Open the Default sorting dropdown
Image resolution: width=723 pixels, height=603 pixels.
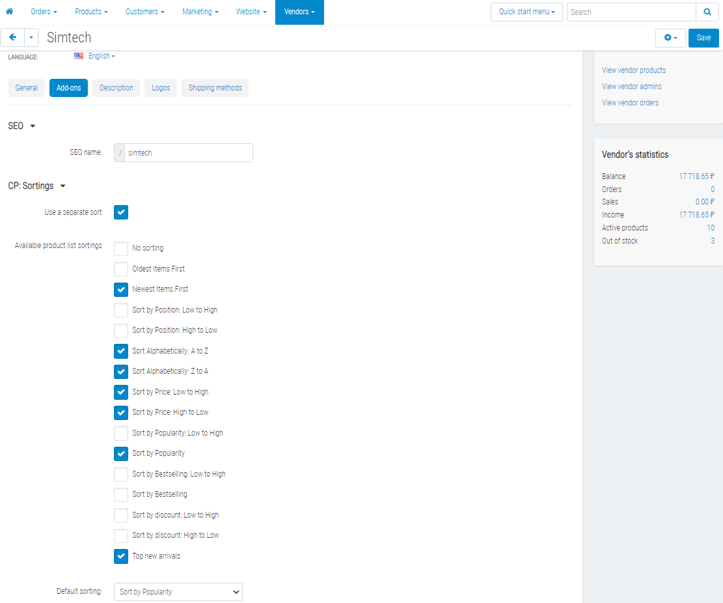click(x=178, y=592)
